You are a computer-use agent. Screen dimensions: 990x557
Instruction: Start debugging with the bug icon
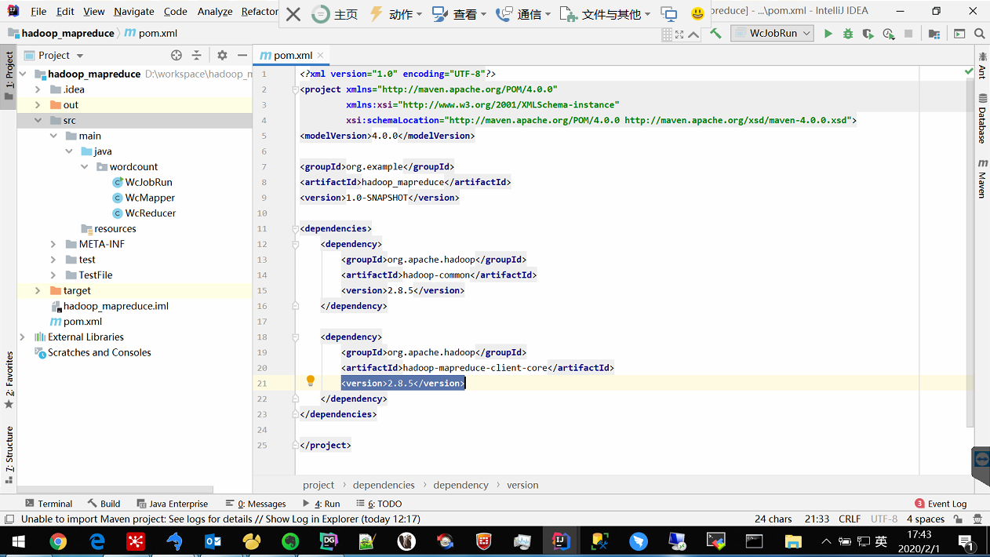(x=848, y=34)
